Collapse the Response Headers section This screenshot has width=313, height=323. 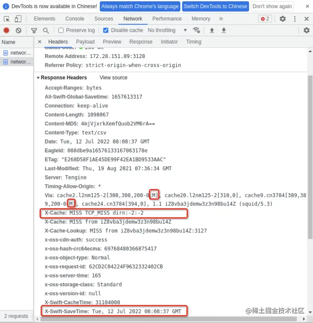38,78
